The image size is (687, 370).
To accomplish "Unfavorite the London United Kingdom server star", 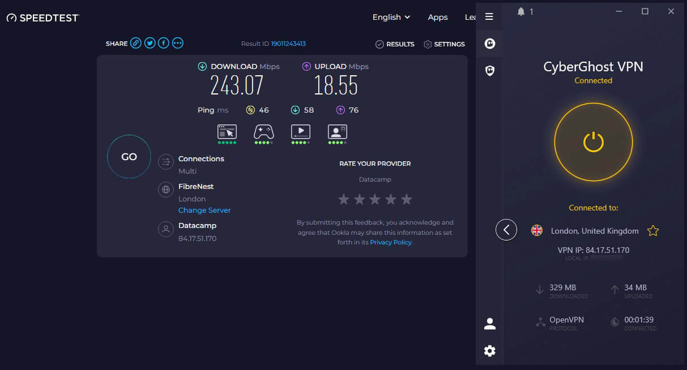I will tap(653, 231).
